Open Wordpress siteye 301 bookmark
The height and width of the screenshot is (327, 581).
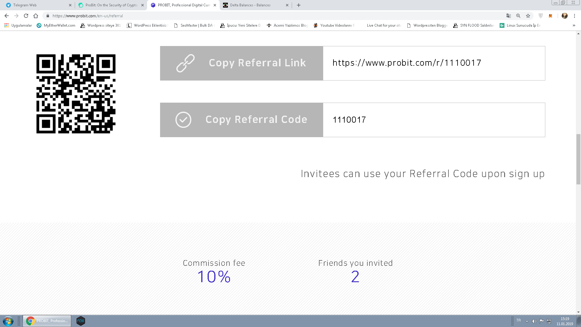tap(100, 25)
